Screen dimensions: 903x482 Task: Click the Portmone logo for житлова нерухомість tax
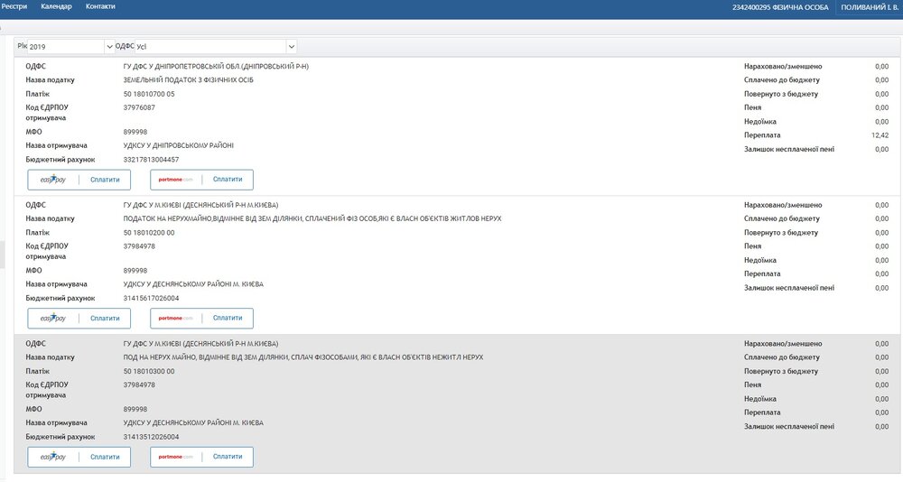(x=176, y=318)
